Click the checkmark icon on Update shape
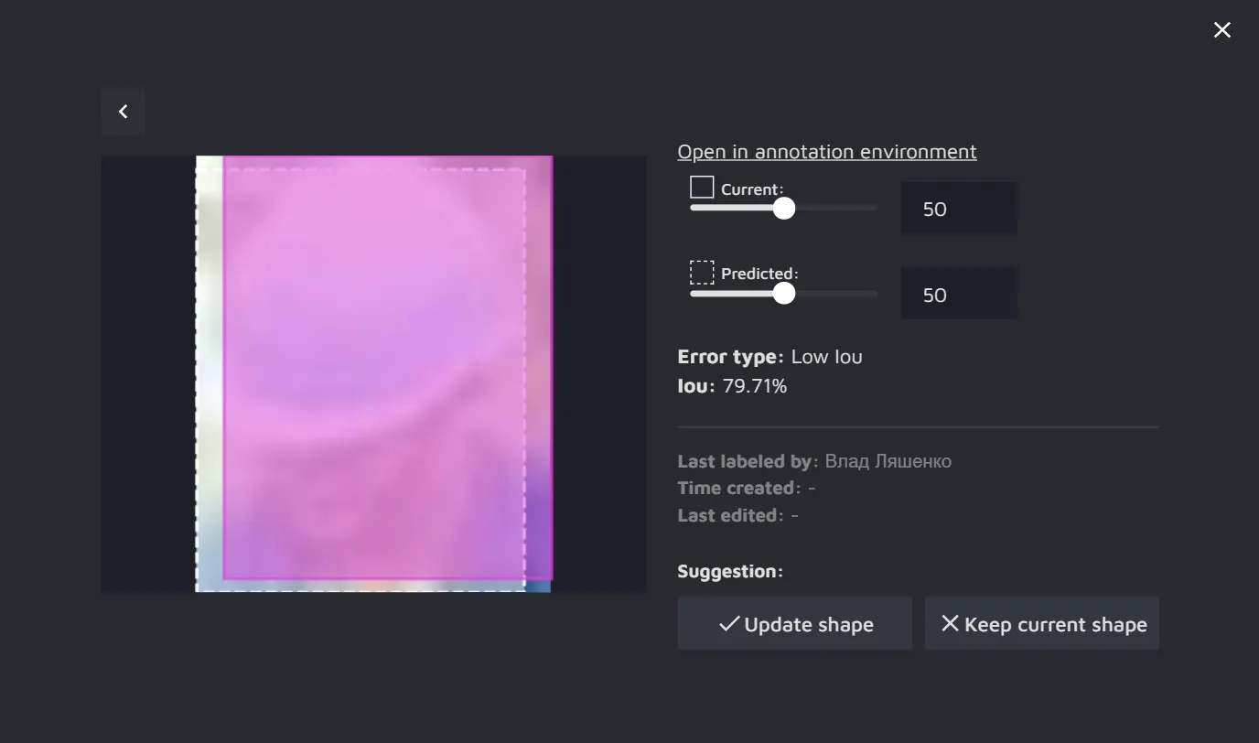 tap(728, 624)
